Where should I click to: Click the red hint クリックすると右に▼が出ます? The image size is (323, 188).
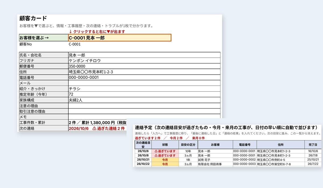[x=97, y=31]
